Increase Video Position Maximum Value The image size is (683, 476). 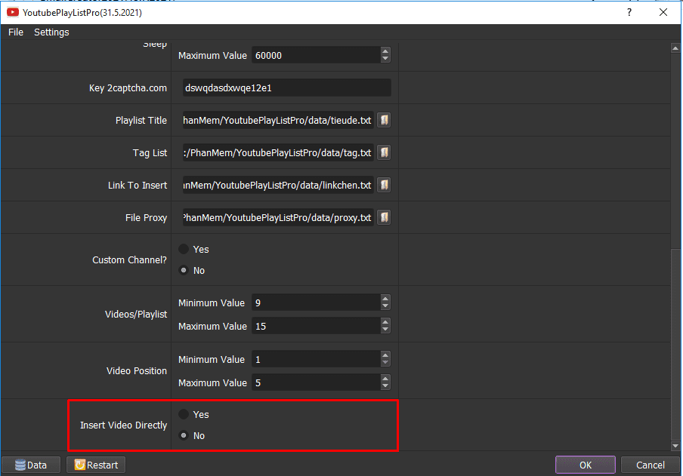pyautogui.click(x=385, y=379)
